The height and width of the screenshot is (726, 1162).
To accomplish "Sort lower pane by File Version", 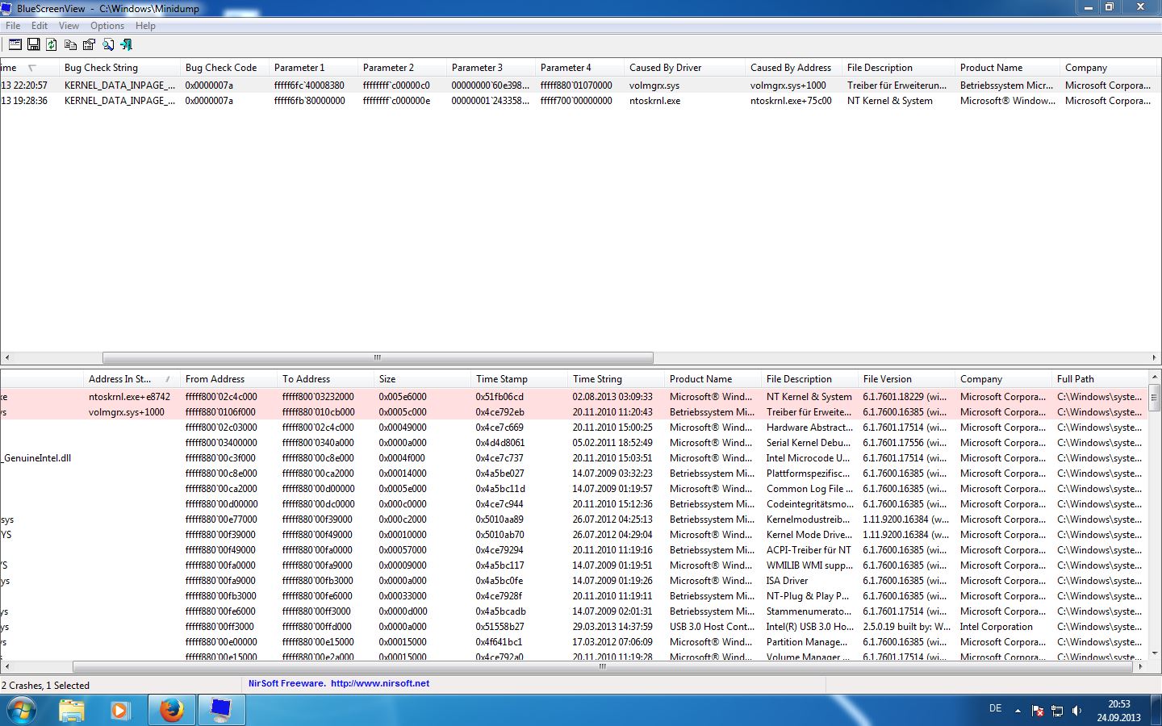I will coord(906,379).
